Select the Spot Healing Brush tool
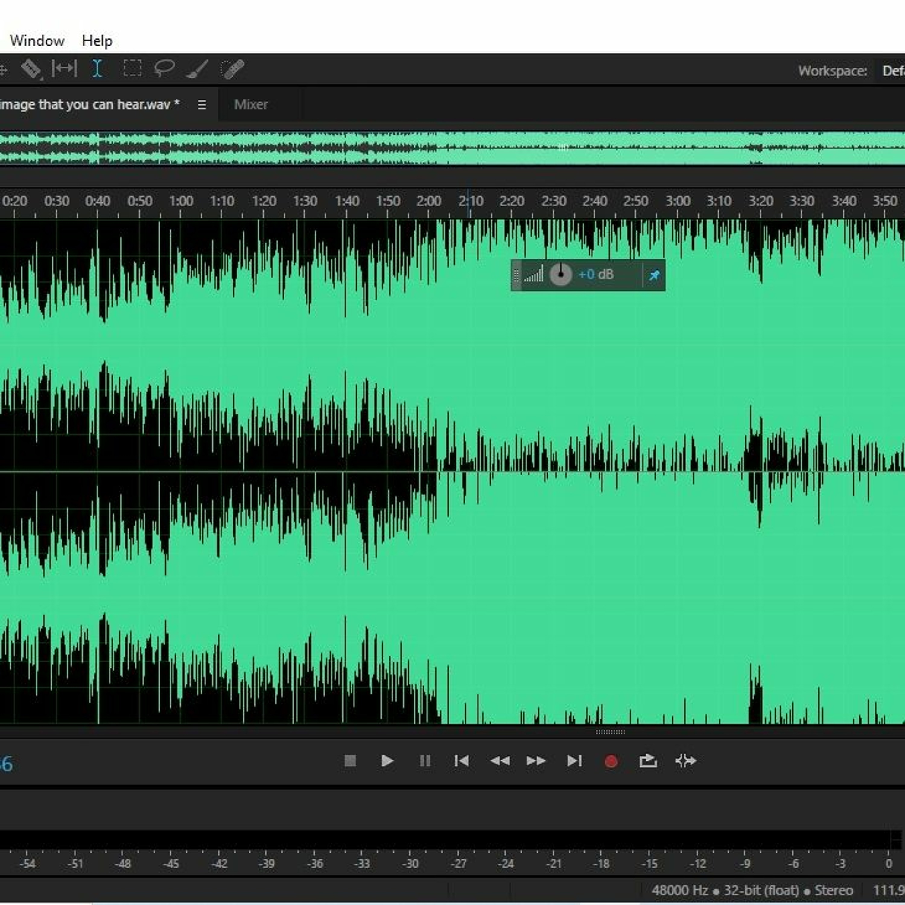Screen dimensions: 905x905 pyautogui.click(x=232, y=69)
